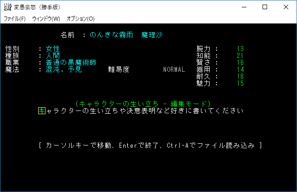Click the character name のんきな霧雨 魔理沙

126,35
